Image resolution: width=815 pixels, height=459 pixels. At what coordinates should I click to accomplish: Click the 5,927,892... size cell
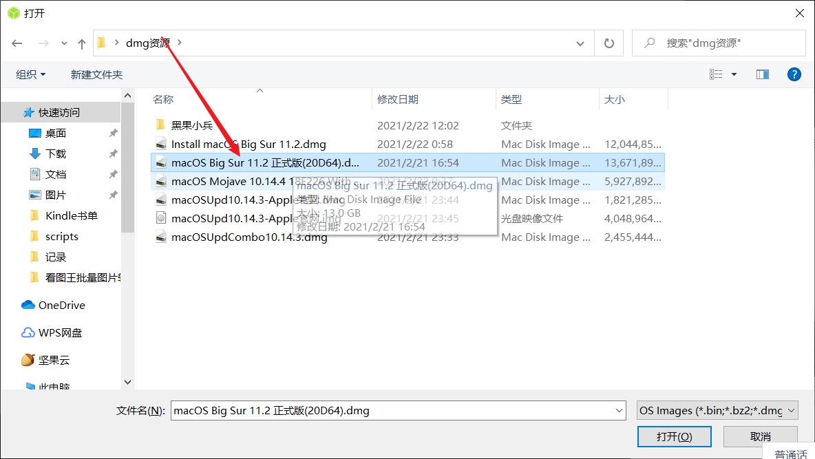pos(633,182)
